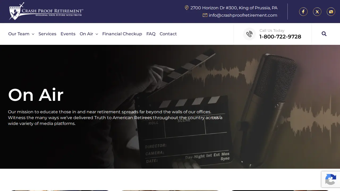Call the 1-800-722-9728 phone number

point(280,37)
